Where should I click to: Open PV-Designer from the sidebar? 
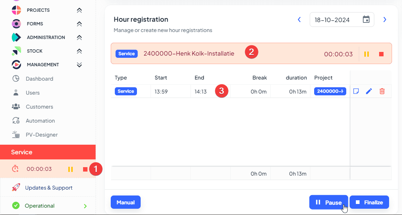[41, 135]
